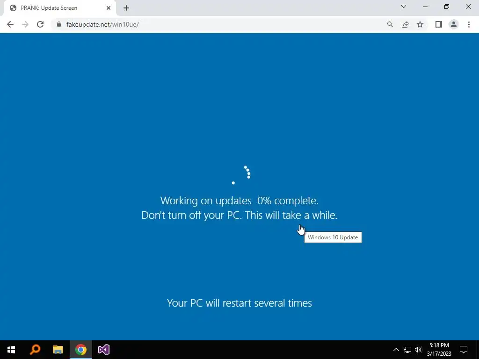Screen dimensions: 479x359
Task: Open the Chrome three-dot menu
Action: click(x=469, y=24)
